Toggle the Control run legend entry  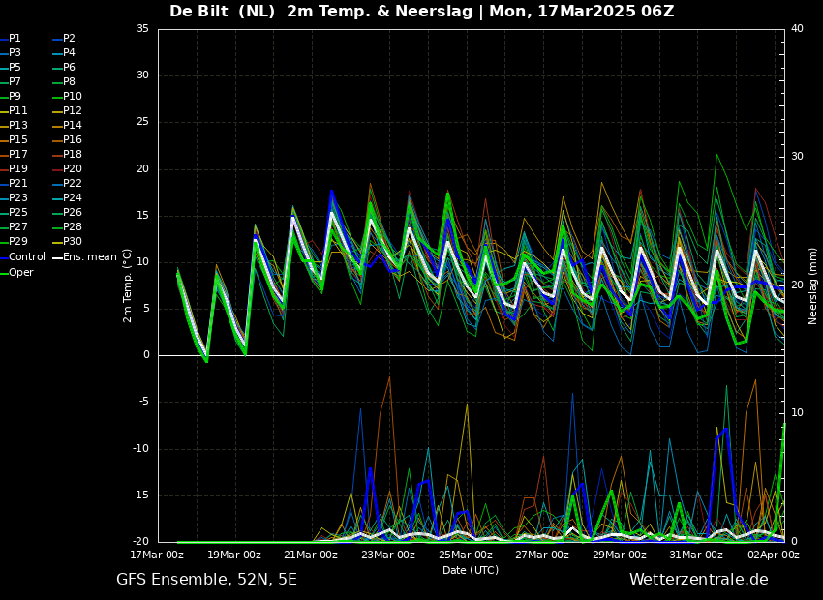pos(26,257)
